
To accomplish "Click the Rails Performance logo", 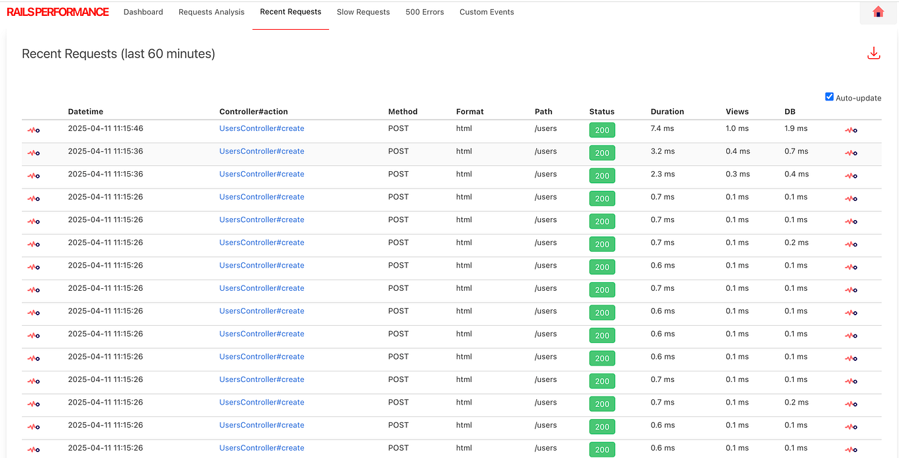I will (58, 11).
